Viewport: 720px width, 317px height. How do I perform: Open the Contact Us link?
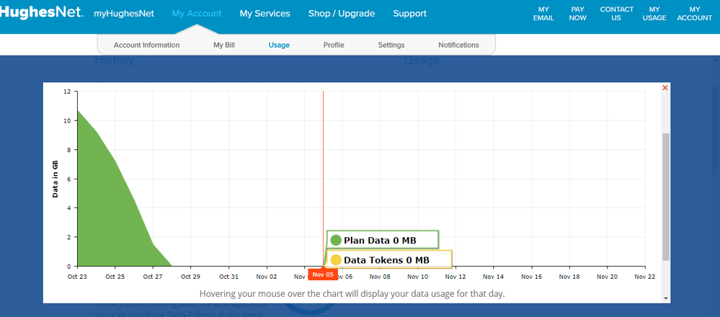[x=617, y=14]
